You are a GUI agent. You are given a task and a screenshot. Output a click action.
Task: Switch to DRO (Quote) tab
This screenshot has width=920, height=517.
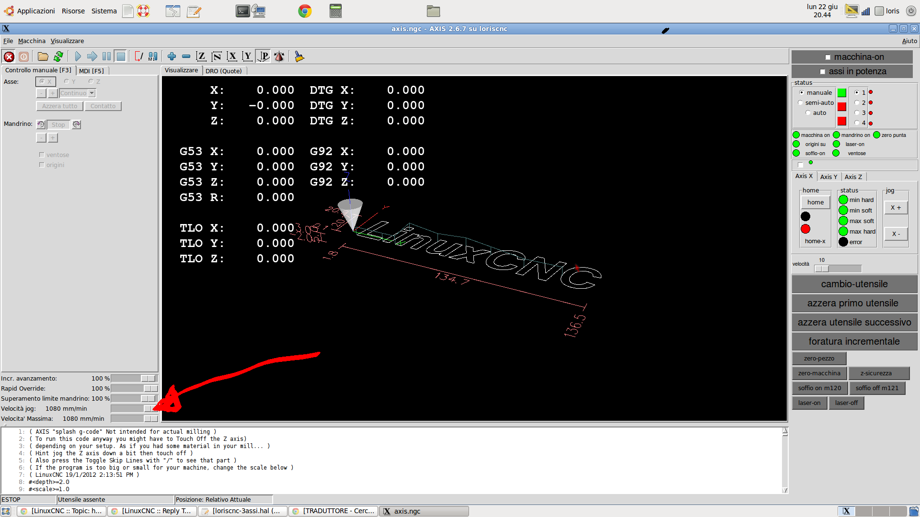click(x=224, y=71)
